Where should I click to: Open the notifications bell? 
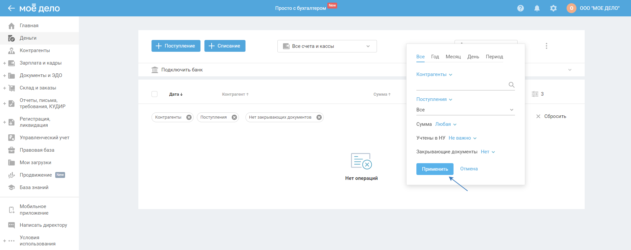pos(537,8)
